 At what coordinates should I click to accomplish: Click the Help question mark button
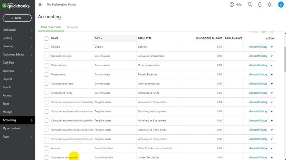tap(236, 5)
